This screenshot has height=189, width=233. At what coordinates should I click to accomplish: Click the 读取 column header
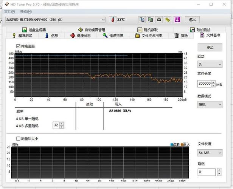coord(89,104)
